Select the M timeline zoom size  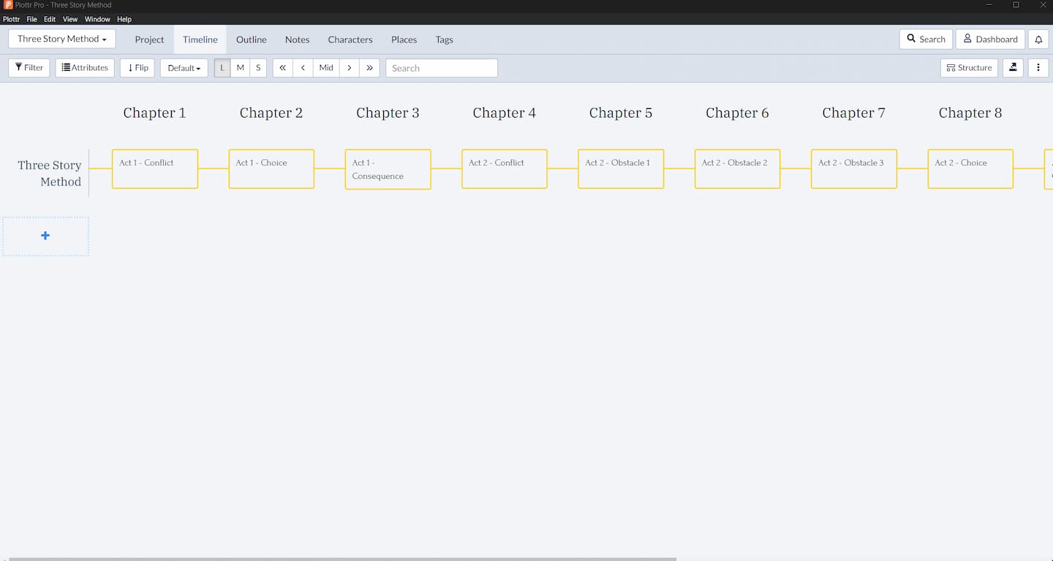pos(240,67)
